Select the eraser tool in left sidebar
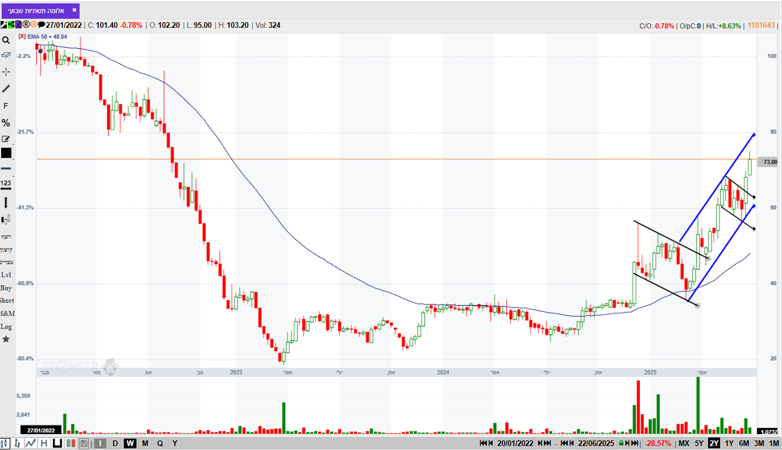Viewport: 782px width, 450px height. pyautogui.click(x=6, y=55)
